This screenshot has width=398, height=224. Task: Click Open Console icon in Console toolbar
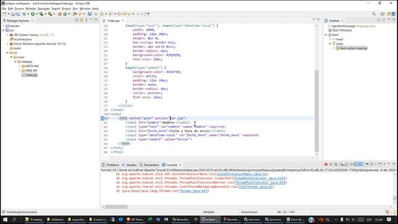pyautogui.click(x=380, y=164)
